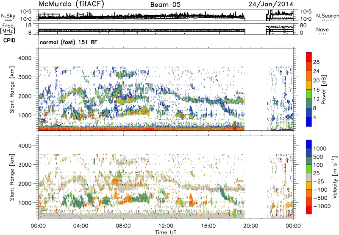Click the '28' value on Power colorbar

point(316,62)
